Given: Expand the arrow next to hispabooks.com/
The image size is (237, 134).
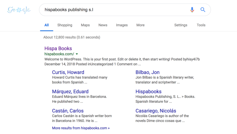Looking at the screenshot, I should pos(77,54).
